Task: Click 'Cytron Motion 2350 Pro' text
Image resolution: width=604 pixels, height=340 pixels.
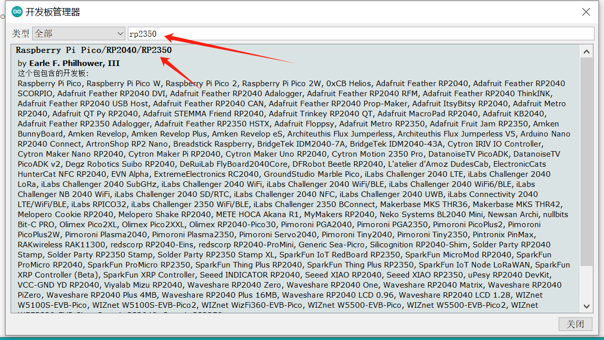Action: tap(377, 154)
